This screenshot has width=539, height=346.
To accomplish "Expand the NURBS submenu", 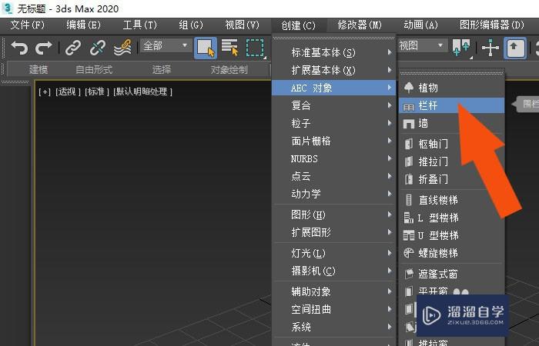I will [333, 158].
